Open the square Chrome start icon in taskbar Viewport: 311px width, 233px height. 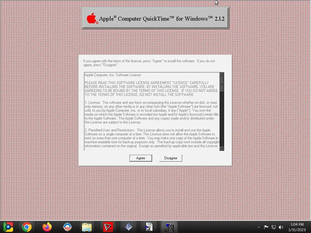coord(8,227)
